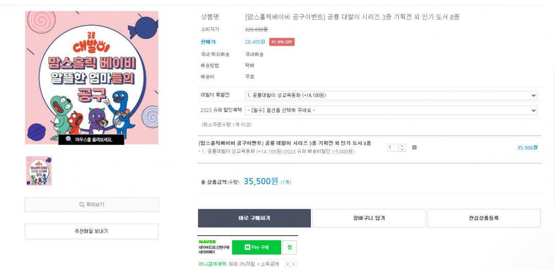Show previous Naver benefit with left arrow
Viewport: 555px width, 270px height.
pos(287,264)
